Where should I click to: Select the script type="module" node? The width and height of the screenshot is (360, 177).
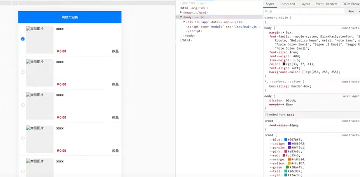point(223,27)
